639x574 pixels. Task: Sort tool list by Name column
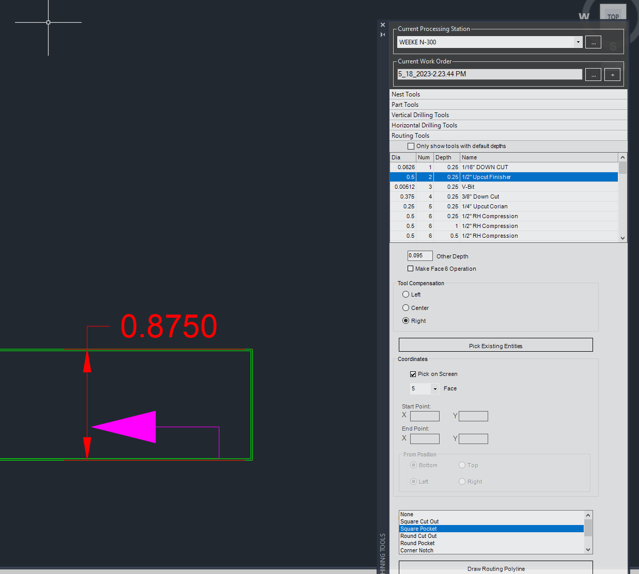pyautogui.click(x=539, y=157)
